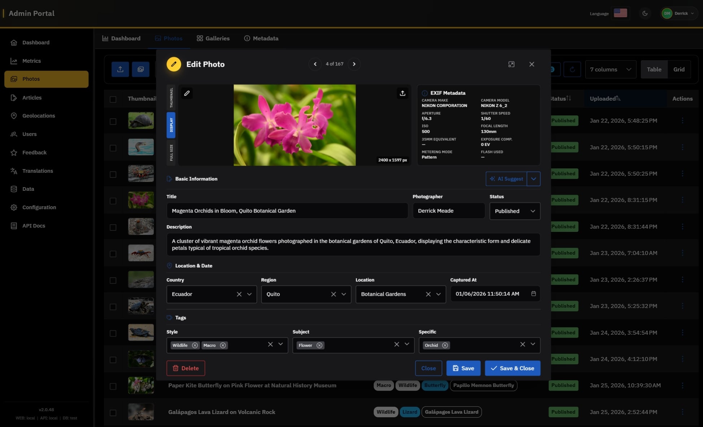Clear the Quito region selection
The image size is (703, 427).
coord(333,294)
